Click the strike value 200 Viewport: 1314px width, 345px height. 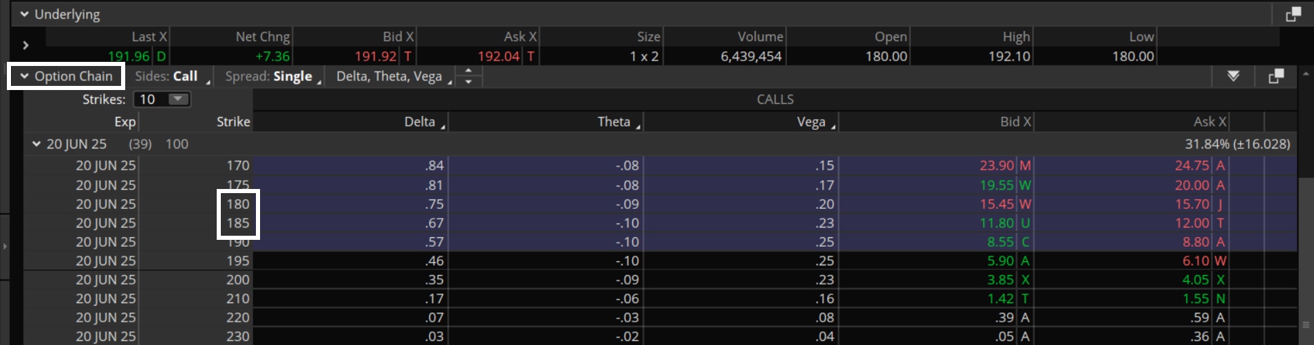[238, 280]
